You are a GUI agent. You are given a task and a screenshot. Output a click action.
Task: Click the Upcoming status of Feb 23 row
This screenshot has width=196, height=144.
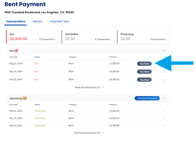coord(40,111)
